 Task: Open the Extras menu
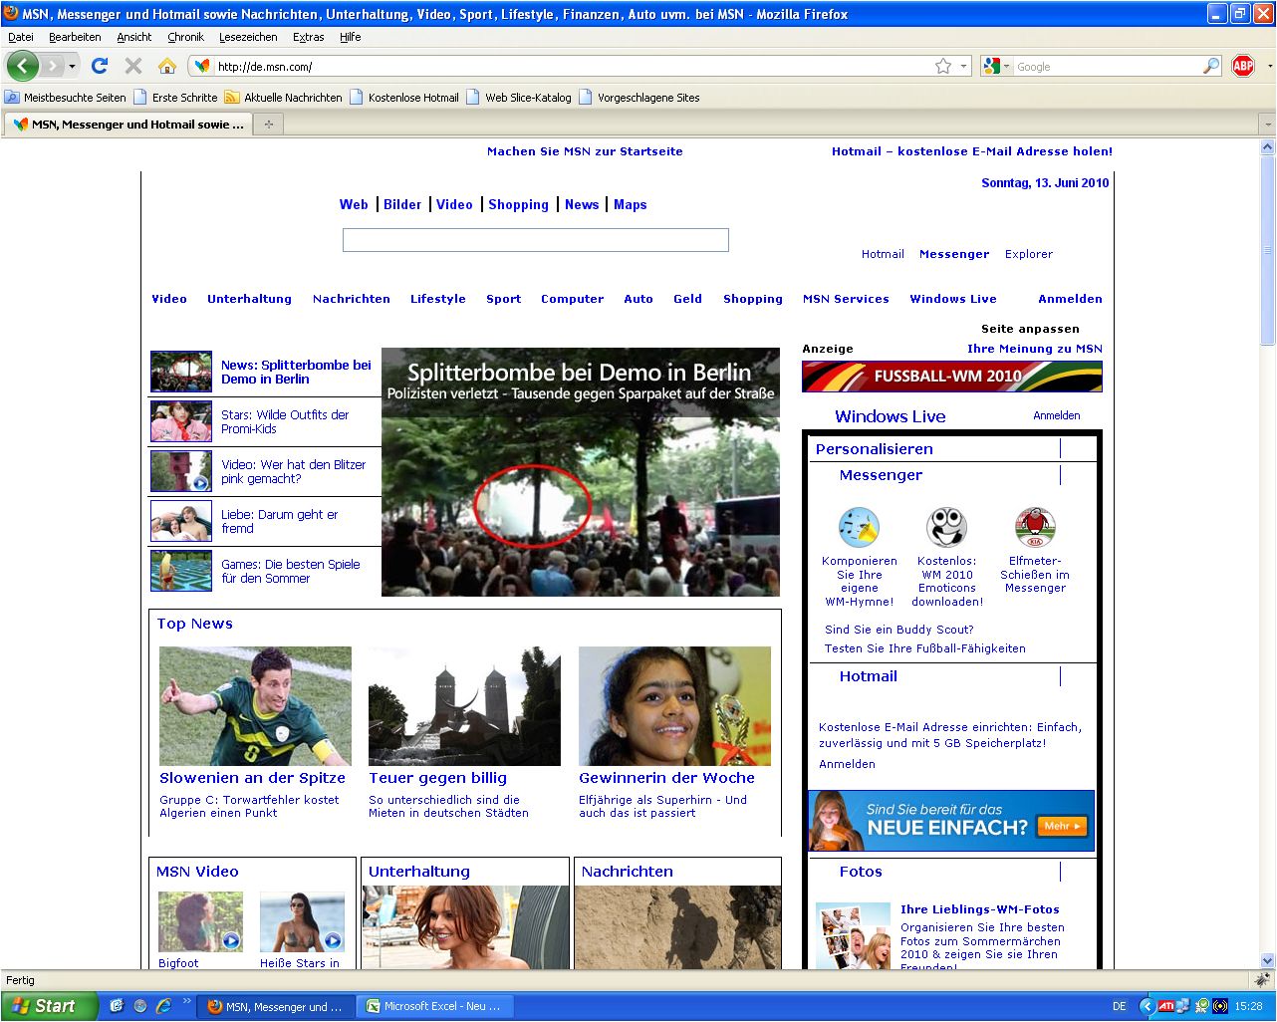[x=309, y=37]
